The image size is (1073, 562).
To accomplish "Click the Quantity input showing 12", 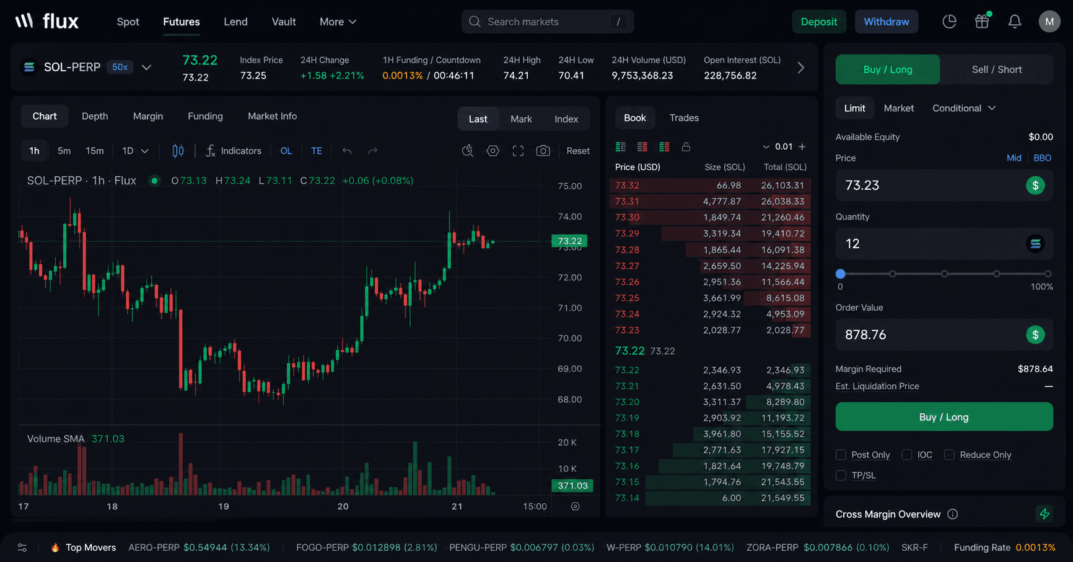I will coord(944,244).
